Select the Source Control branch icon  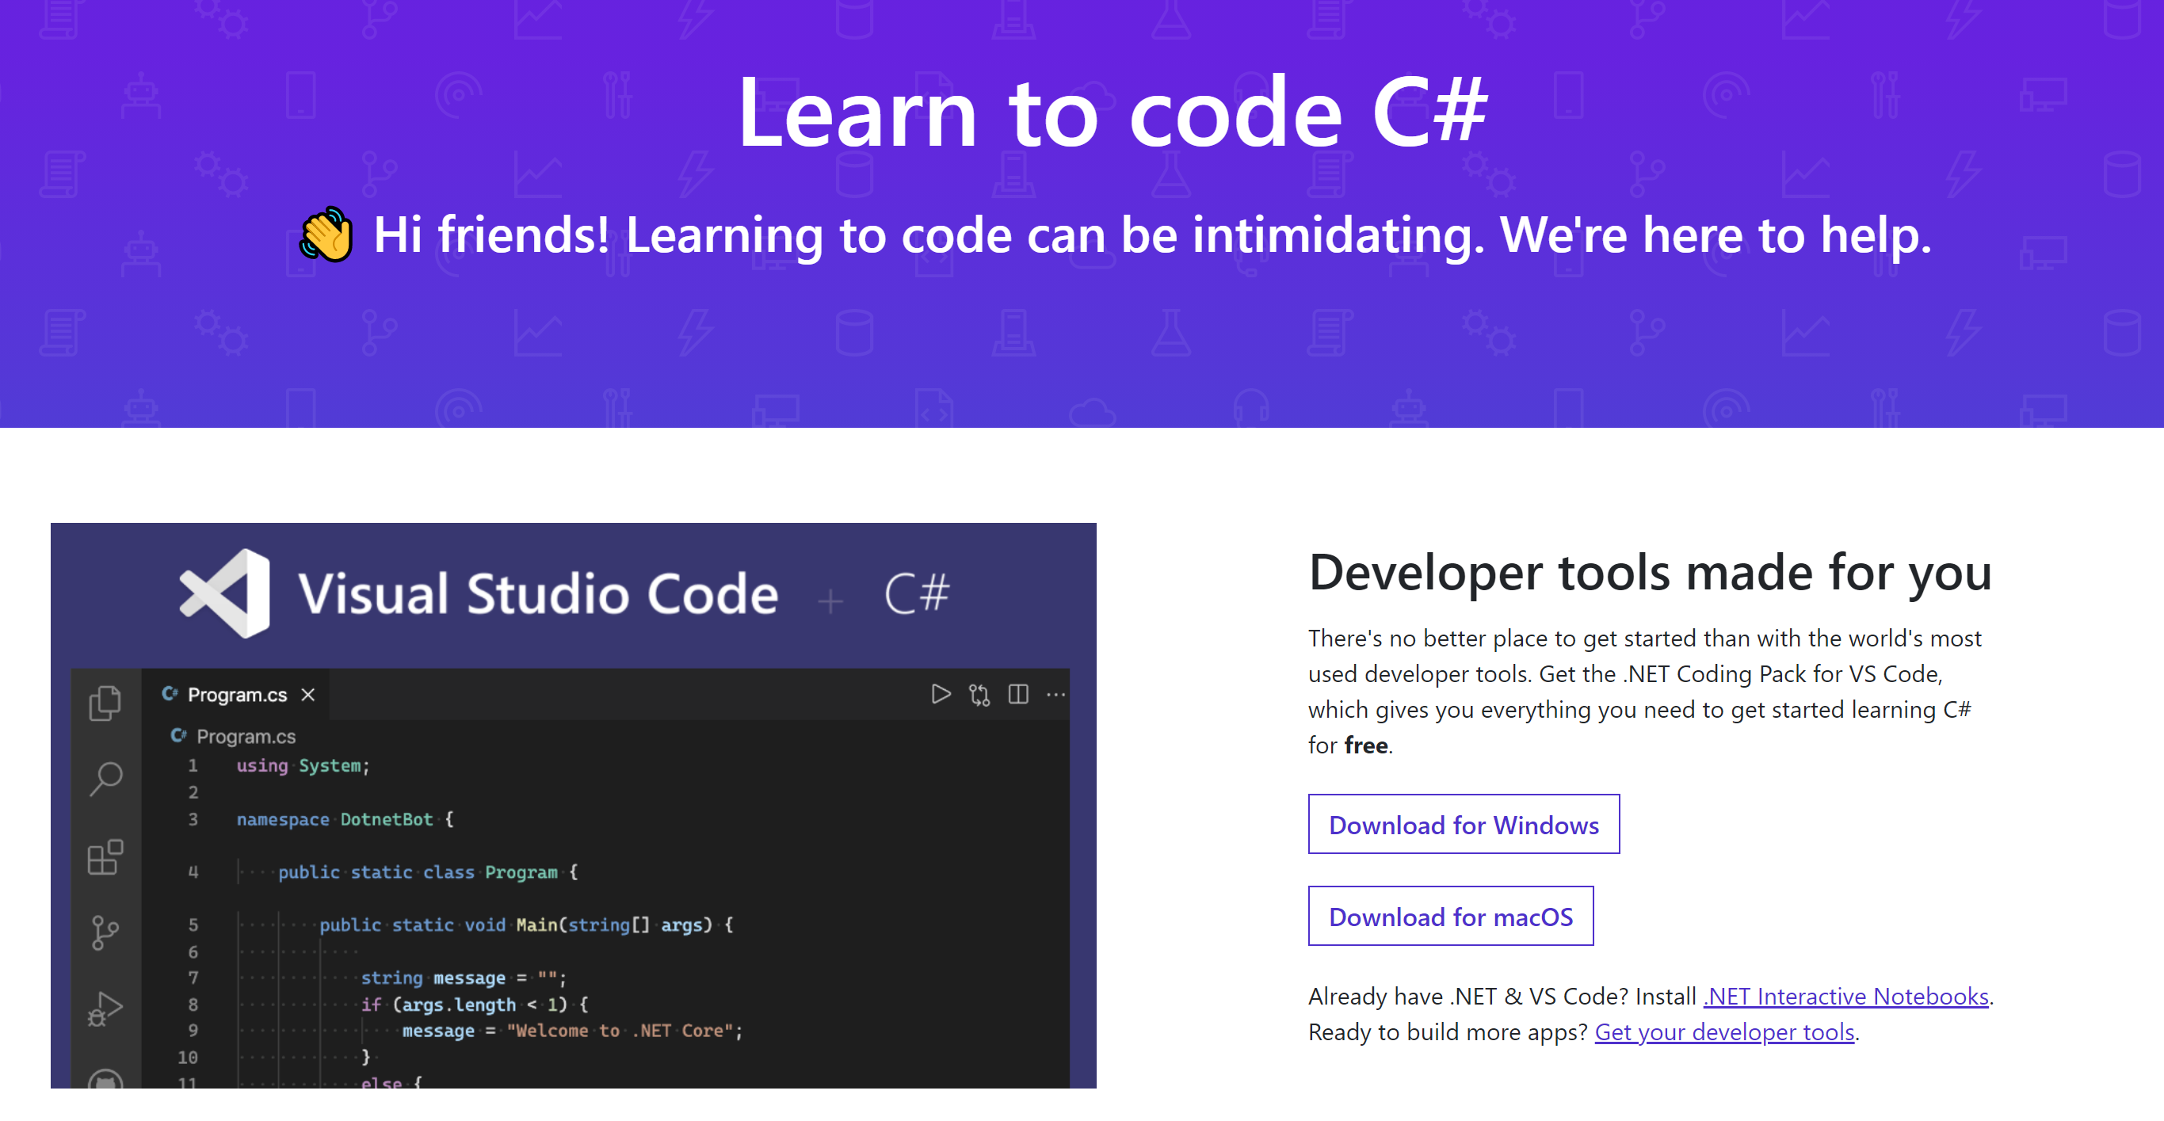pos(105,932)
